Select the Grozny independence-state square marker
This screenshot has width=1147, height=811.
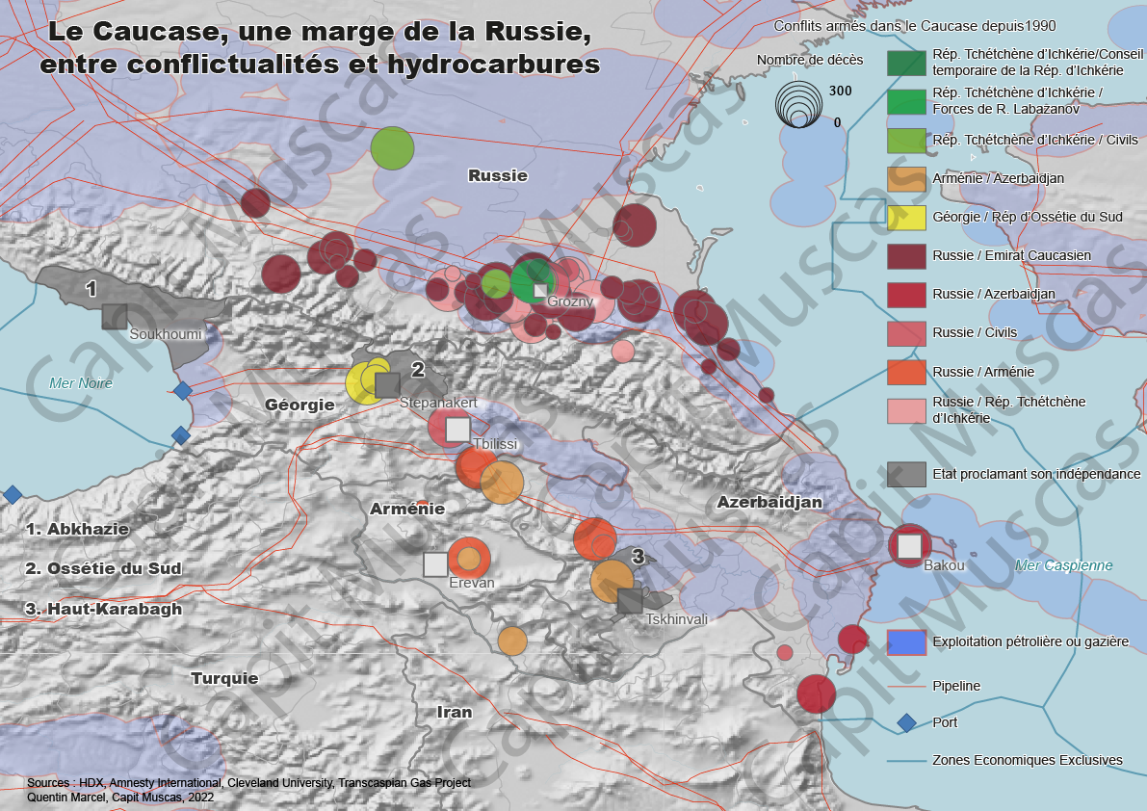click(x=539, y=288)
